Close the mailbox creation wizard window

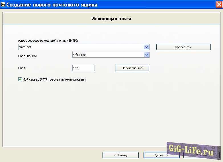pyautogui.click(x=218, y=5)
